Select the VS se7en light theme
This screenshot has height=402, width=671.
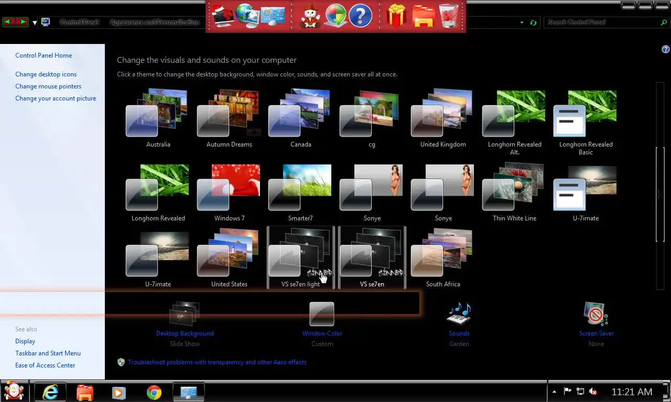(x=300, y=258)
